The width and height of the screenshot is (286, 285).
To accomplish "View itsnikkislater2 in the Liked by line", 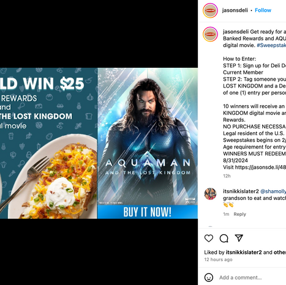I will tap(244, 252).
